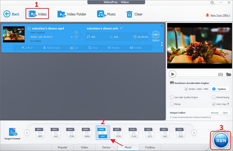The height and width of the screenshot is (151, 233).
Task: Click the output folder path text
Action: point(190,117)
